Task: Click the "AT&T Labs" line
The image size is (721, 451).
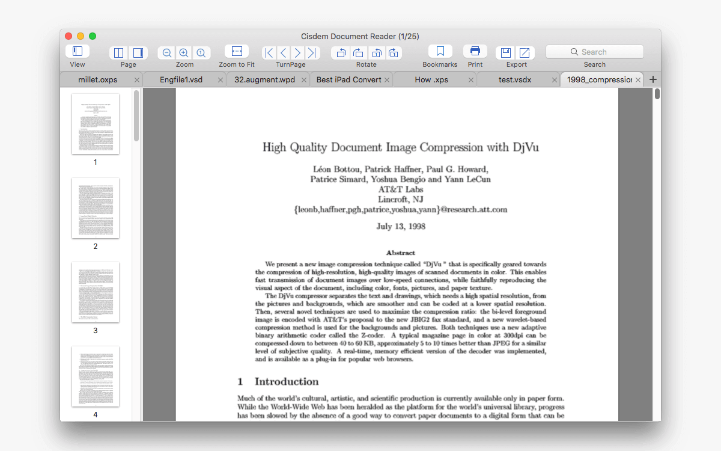Action: tap(401, 189)
